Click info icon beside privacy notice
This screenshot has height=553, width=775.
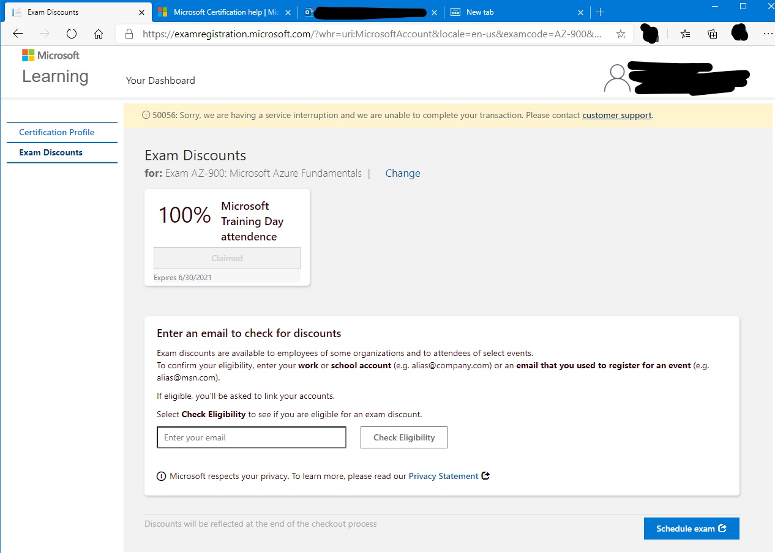(162, 477)
